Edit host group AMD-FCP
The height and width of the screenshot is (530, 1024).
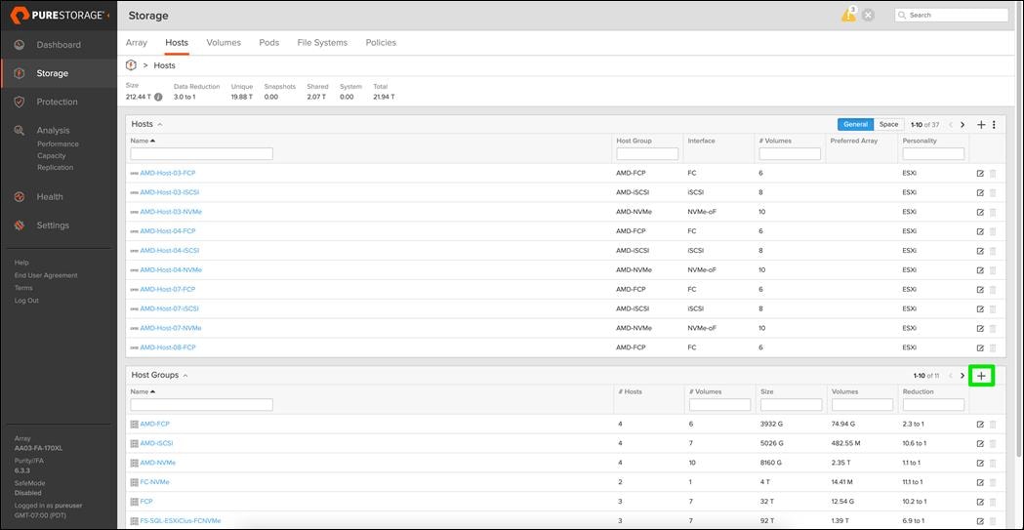click(980, 425)
